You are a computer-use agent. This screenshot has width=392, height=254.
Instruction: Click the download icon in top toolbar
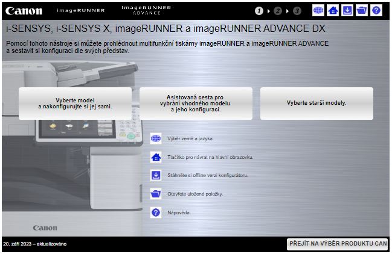pyautogui.click(x=347, y=10)
